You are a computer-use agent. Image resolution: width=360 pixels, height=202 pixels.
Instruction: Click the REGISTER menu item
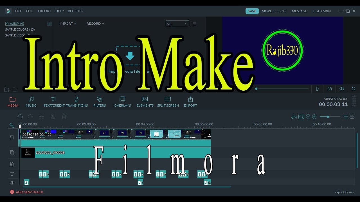[76, 11]
